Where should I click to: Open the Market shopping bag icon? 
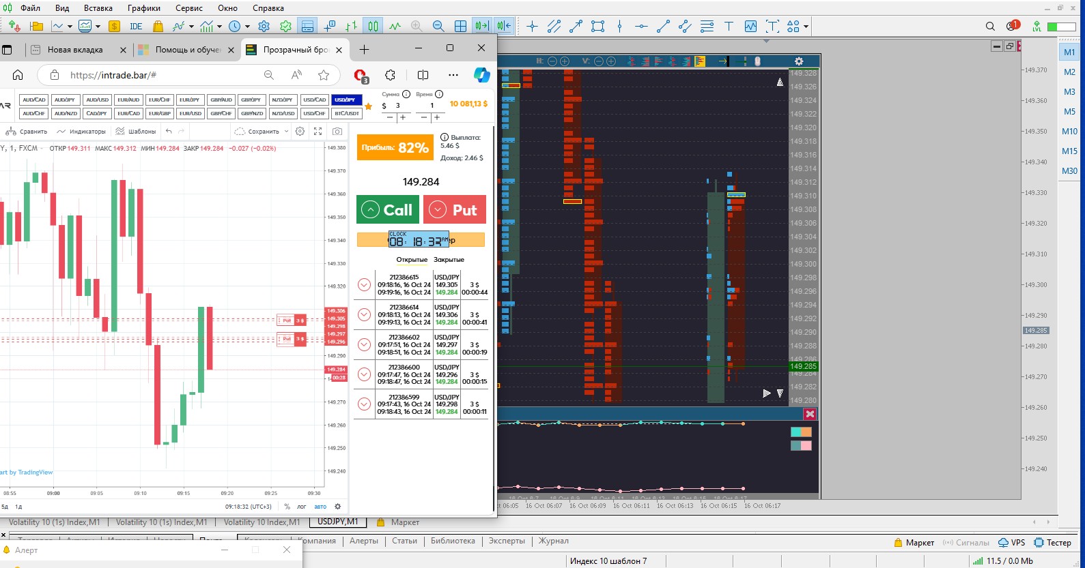coord(158,27)
